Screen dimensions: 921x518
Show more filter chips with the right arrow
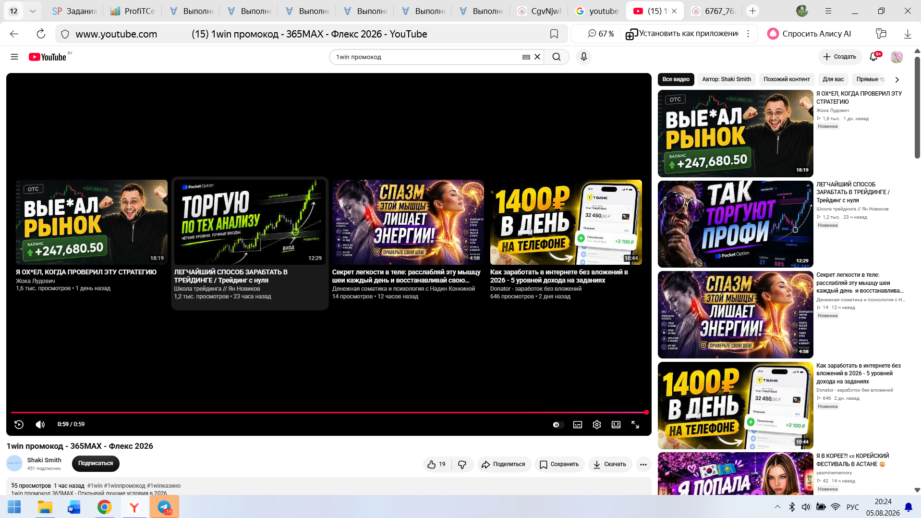point(897,79)
